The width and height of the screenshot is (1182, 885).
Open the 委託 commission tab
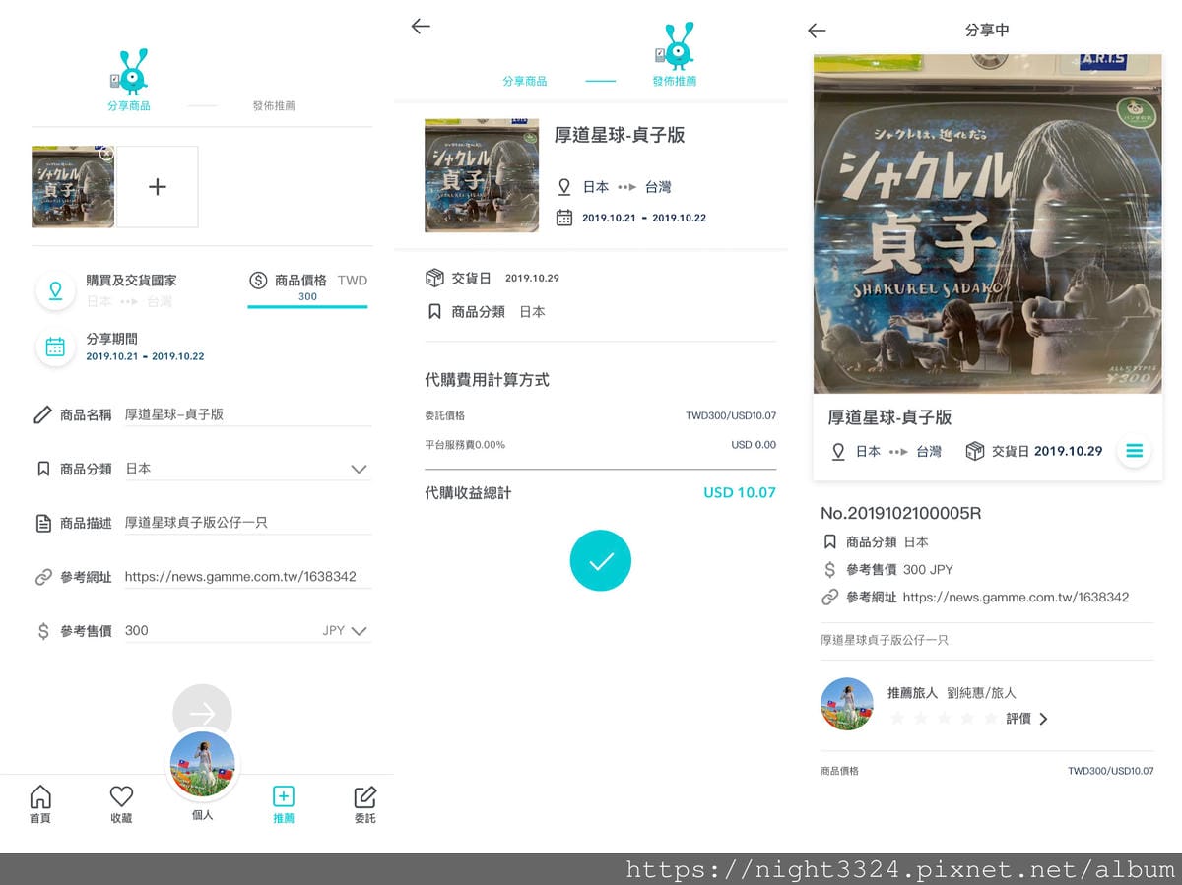tap(364, 804)
